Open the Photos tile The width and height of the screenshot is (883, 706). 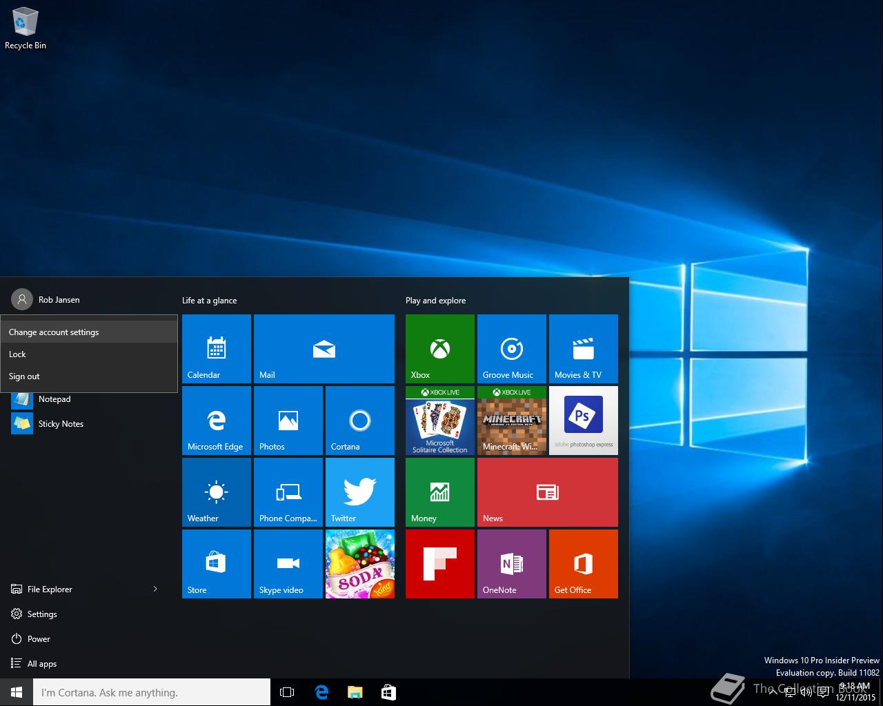[x=288, y=421]
